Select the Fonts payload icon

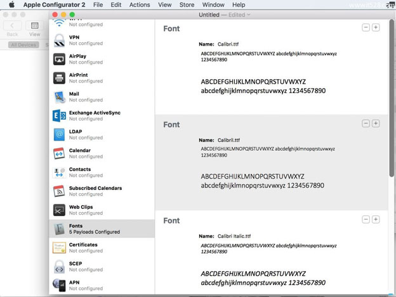click(60, 229)
